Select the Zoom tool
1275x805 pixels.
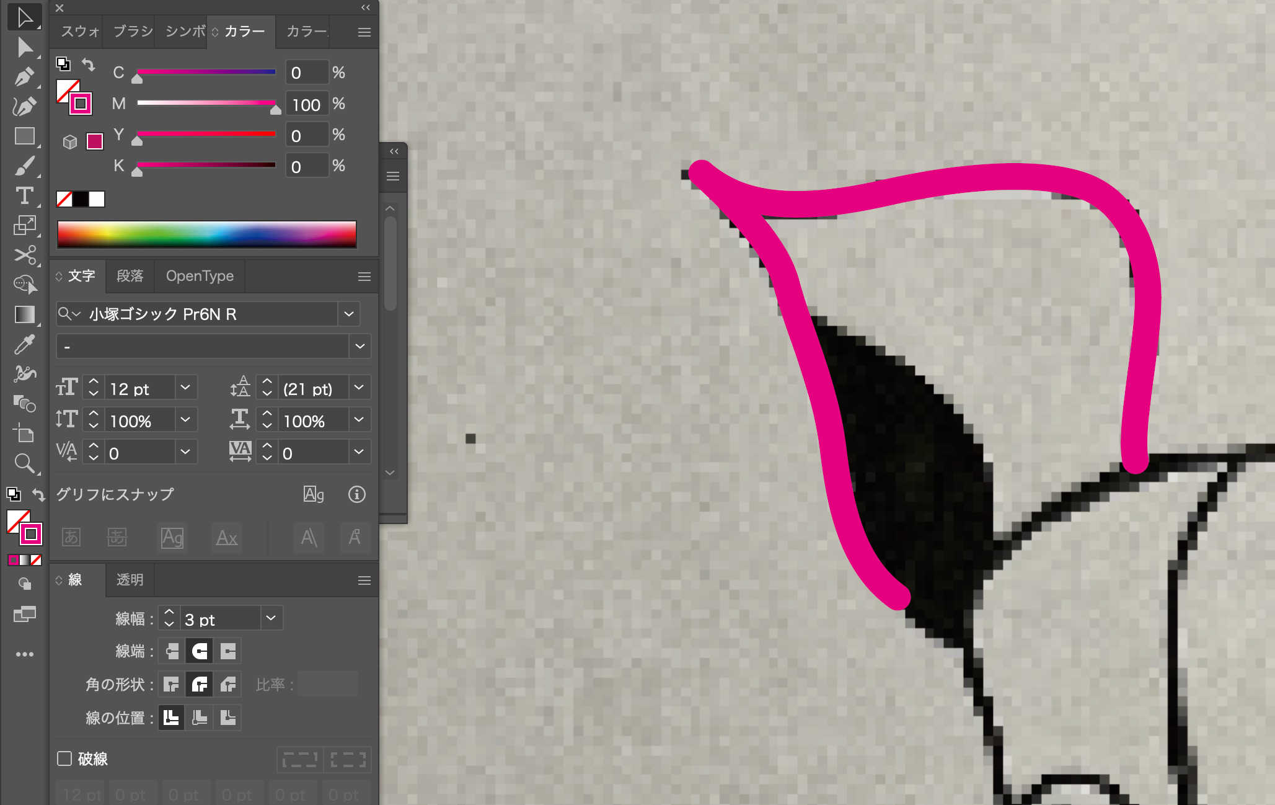[24, 463]
